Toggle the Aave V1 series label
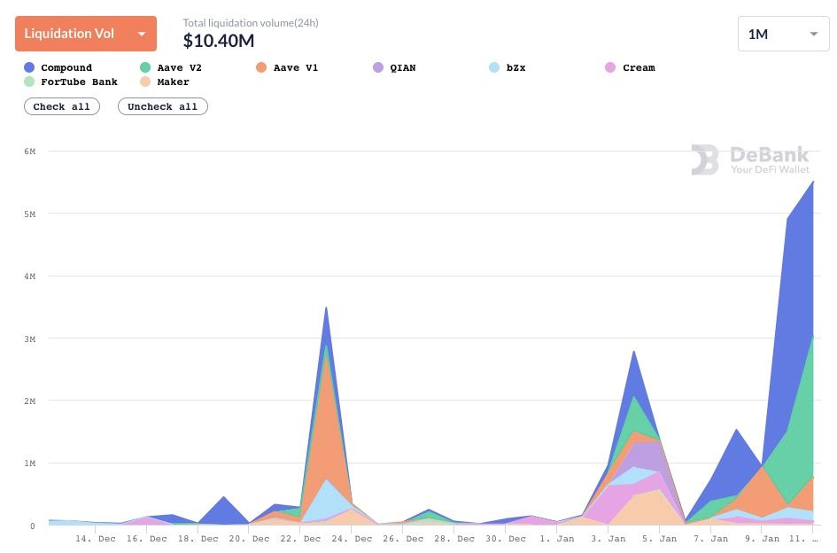 pyautogui.click(x=296, y=68)
